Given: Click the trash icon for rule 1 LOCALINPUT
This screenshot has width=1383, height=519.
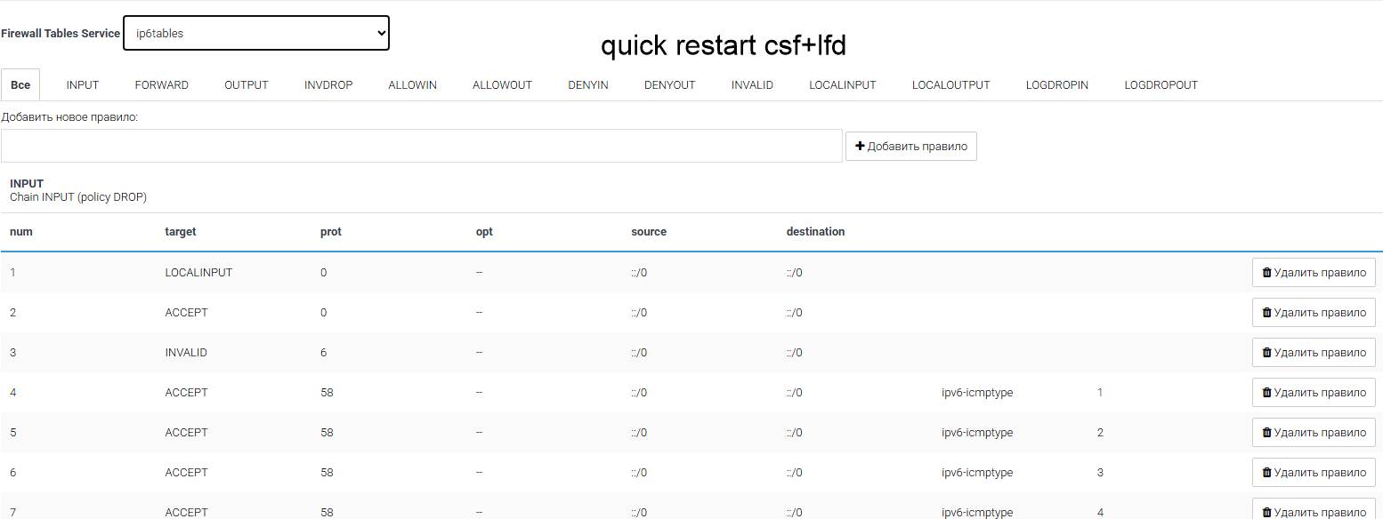Looking at the screenshot, I should (x=1266, y=272).
